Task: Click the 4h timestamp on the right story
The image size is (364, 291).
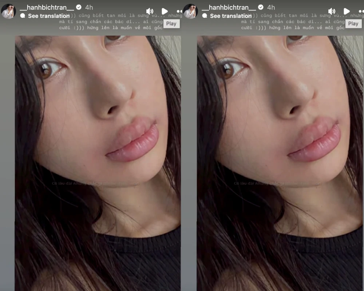Action: tap(271, 7)
